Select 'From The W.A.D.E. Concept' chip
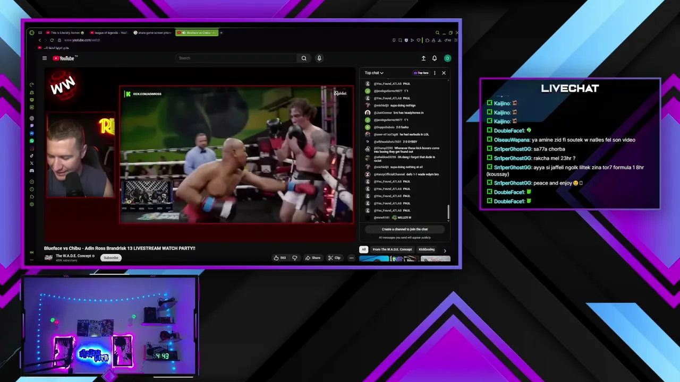This screenshot has width=680, height=382. pos(392,249)
